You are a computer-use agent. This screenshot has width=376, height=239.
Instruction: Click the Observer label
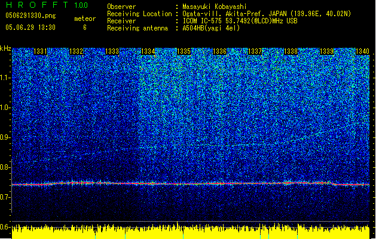[x=121, y=7]
